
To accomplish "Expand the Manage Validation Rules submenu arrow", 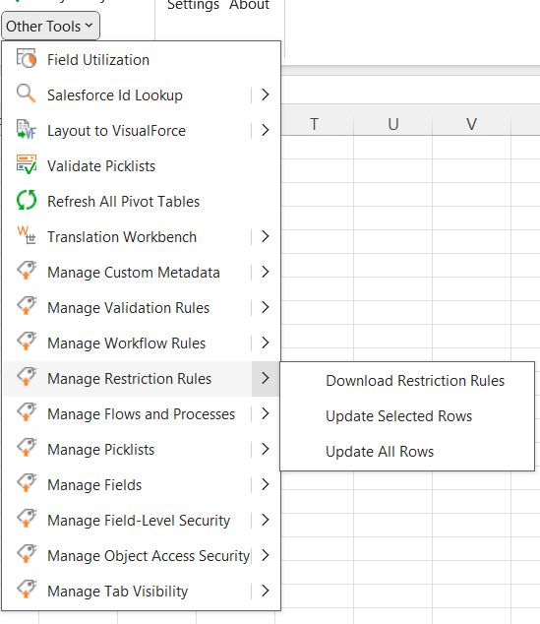I will tap(266, 307).
